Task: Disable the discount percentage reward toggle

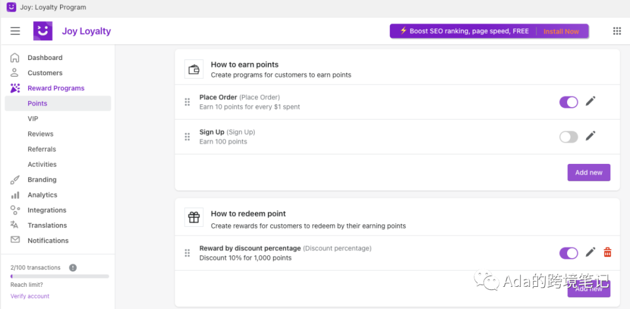Action: [569, 253]
